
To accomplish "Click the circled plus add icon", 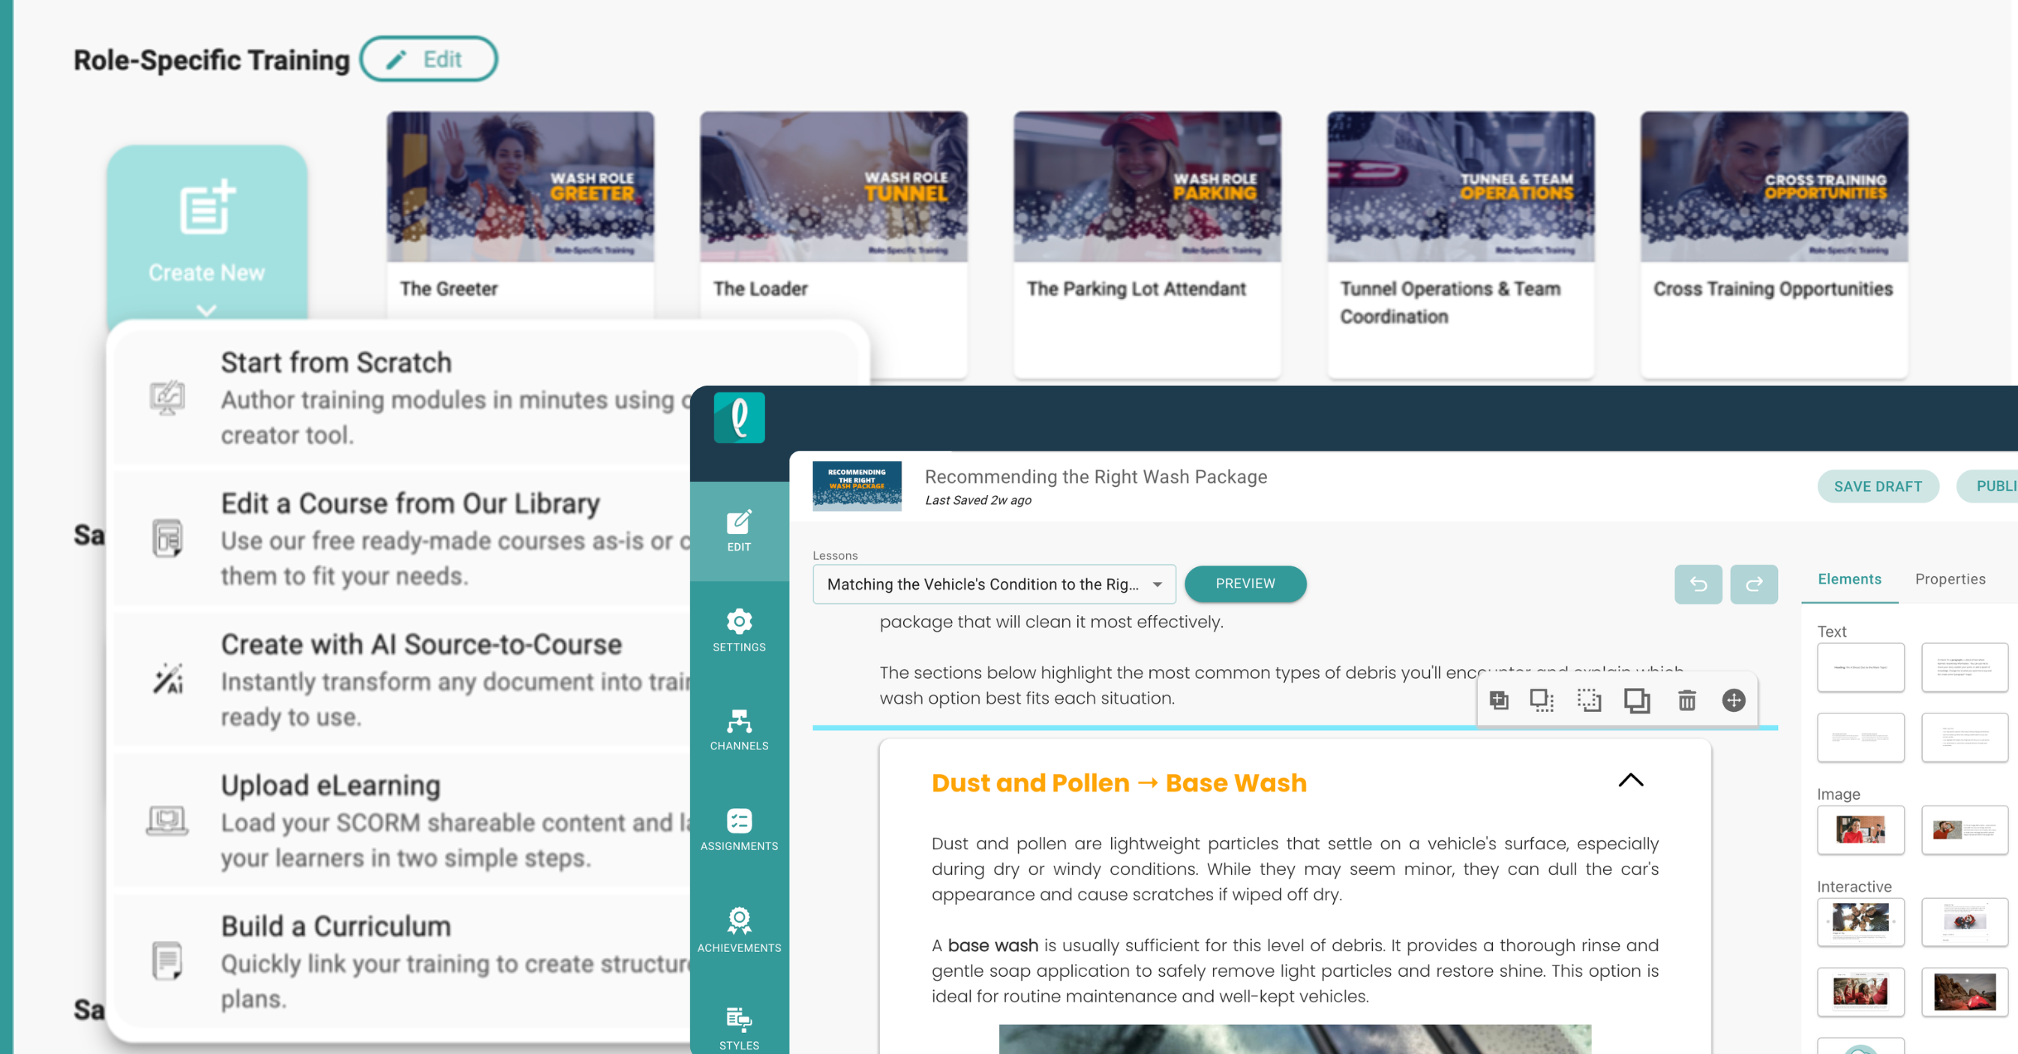I will pos(1734,700).
